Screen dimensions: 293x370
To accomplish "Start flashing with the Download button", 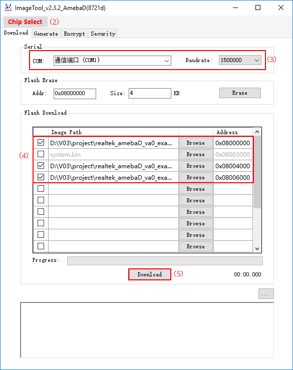I will [x=150, y=274].
